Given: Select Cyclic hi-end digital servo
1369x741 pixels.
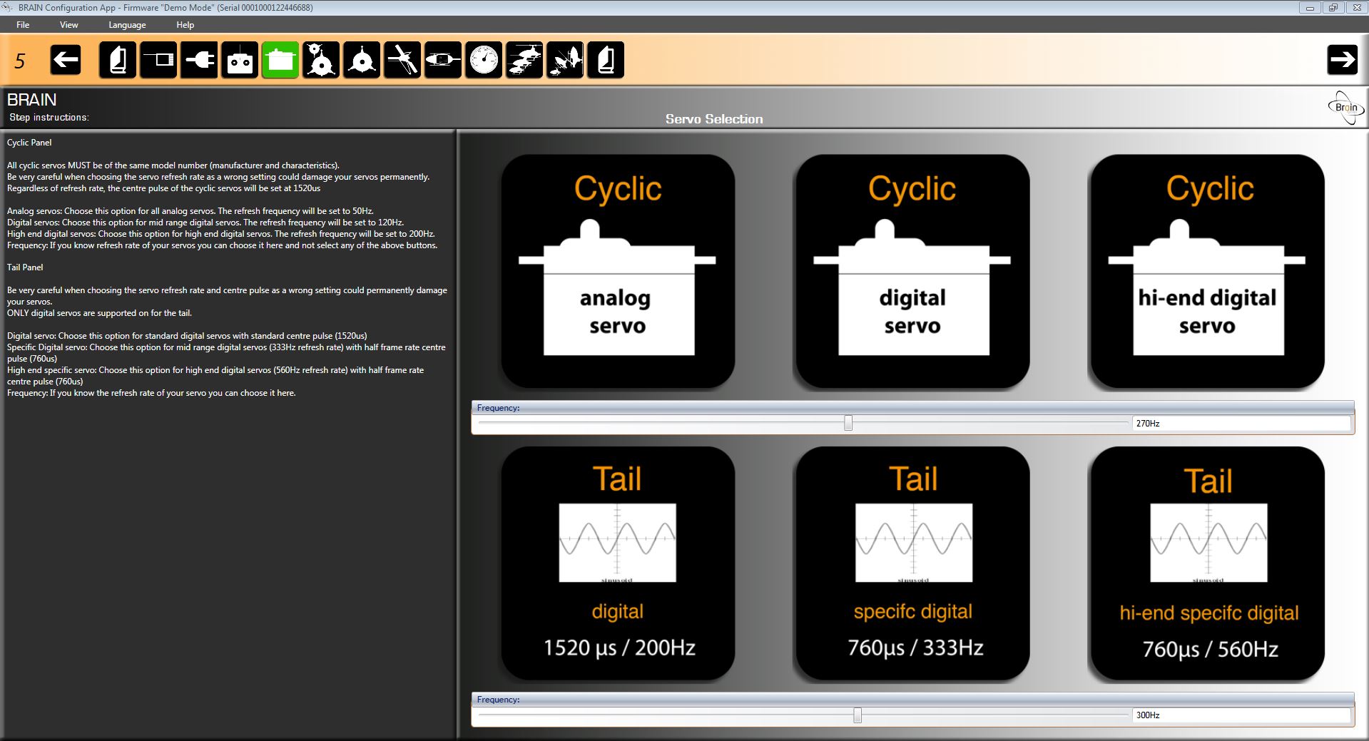Looking at the screenshot, I should pyautogui.click(x=1207, y=272).
